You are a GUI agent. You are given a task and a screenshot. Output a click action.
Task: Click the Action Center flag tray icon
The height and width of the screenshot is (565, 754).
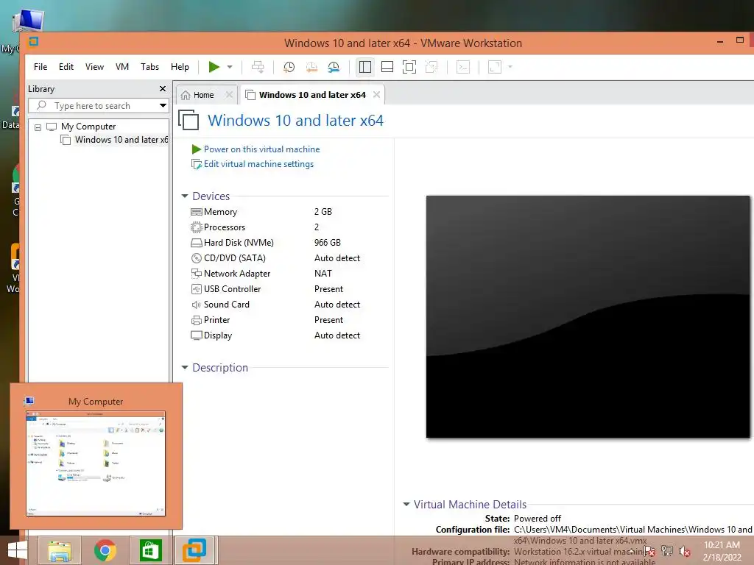point(649,551)
